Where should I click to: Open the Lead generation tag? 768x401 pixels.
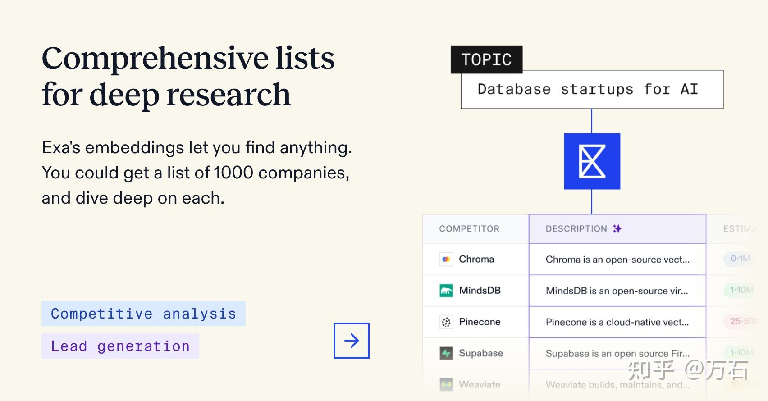(120, 346)
